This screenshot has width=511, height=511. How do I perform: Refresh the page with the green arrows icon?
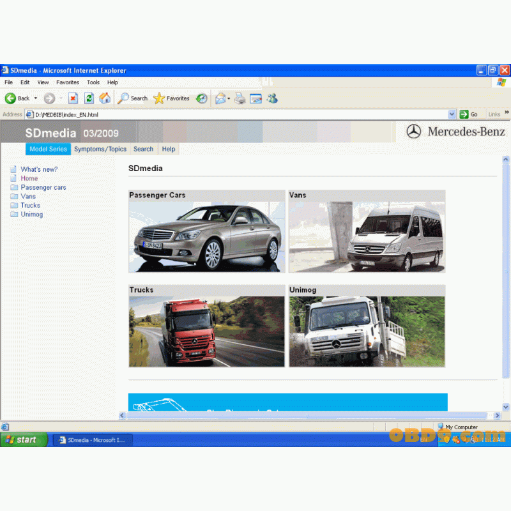[x=89, y=98]
